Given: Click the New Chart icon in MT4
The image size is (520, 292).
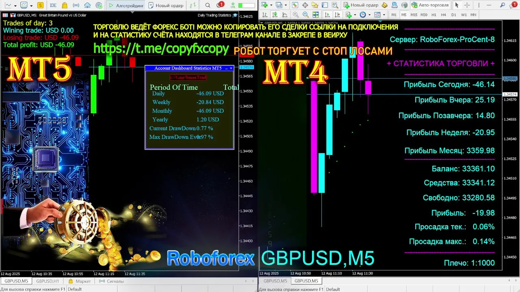Looking at the screenshot, I should [x=264, y=5].
